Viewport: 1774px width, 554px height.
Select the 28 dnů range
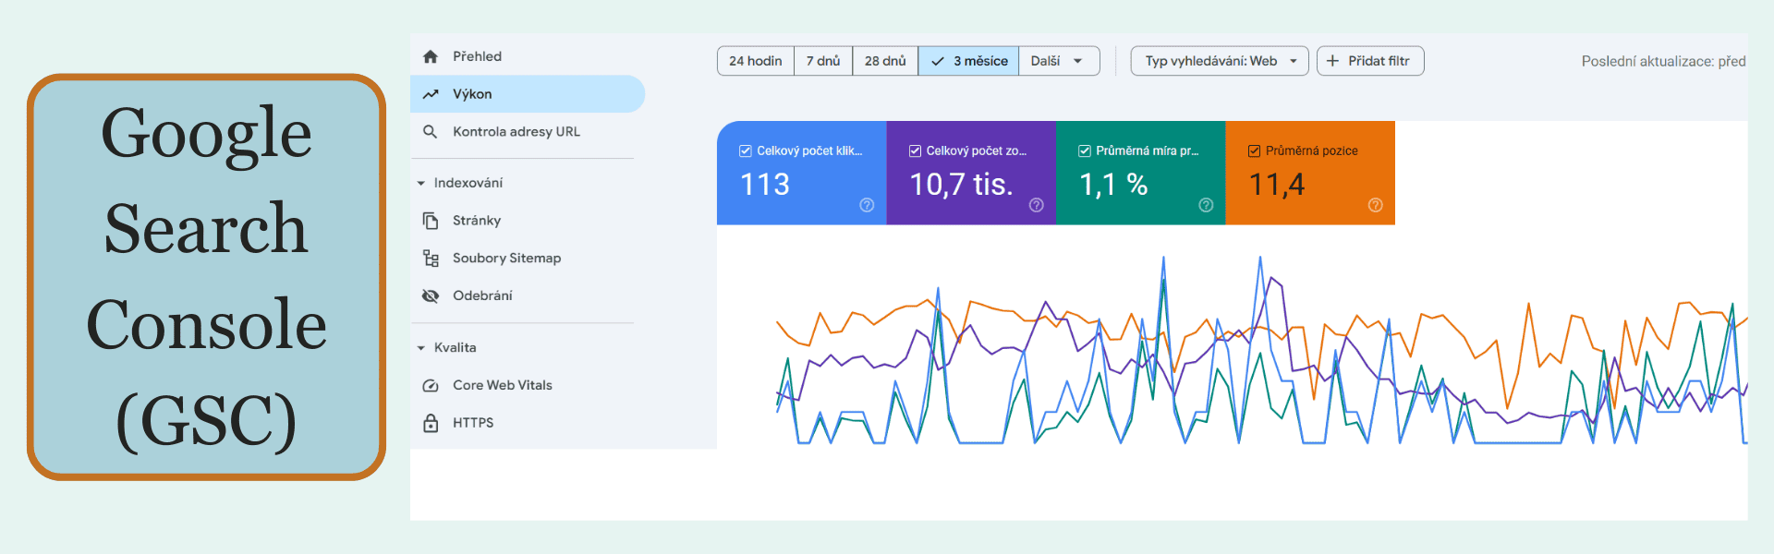tap(885, 61)
